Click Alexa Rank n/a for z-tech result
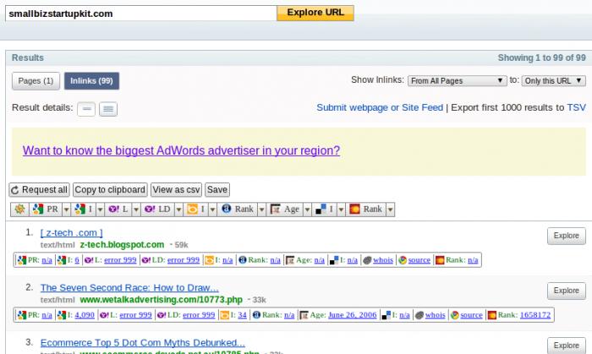The width and height of the screenshot is (592, 354). tap(275, 260)
